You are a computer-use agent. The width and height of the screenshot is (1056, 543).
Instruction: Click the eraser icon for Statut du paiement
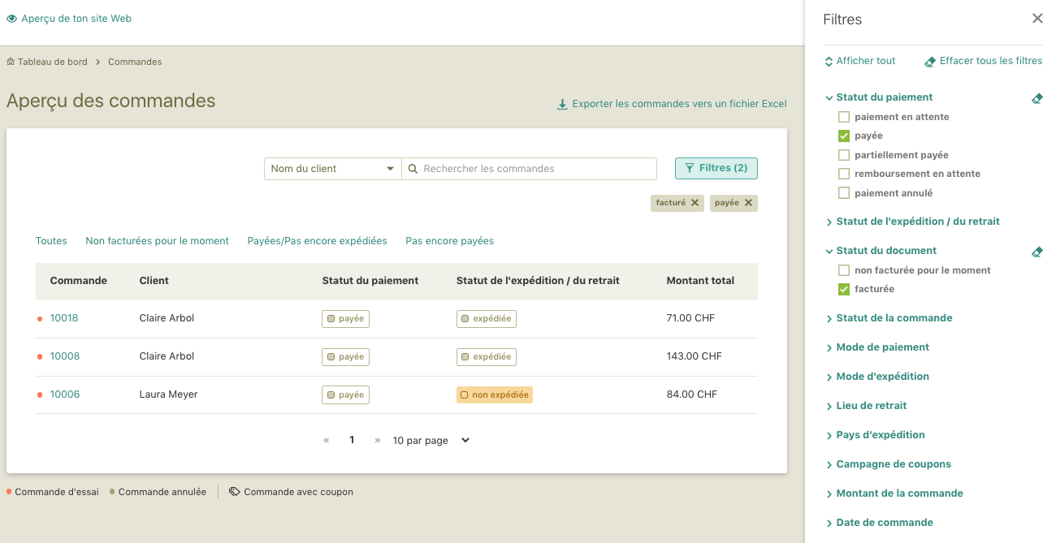coord(1037,98)
